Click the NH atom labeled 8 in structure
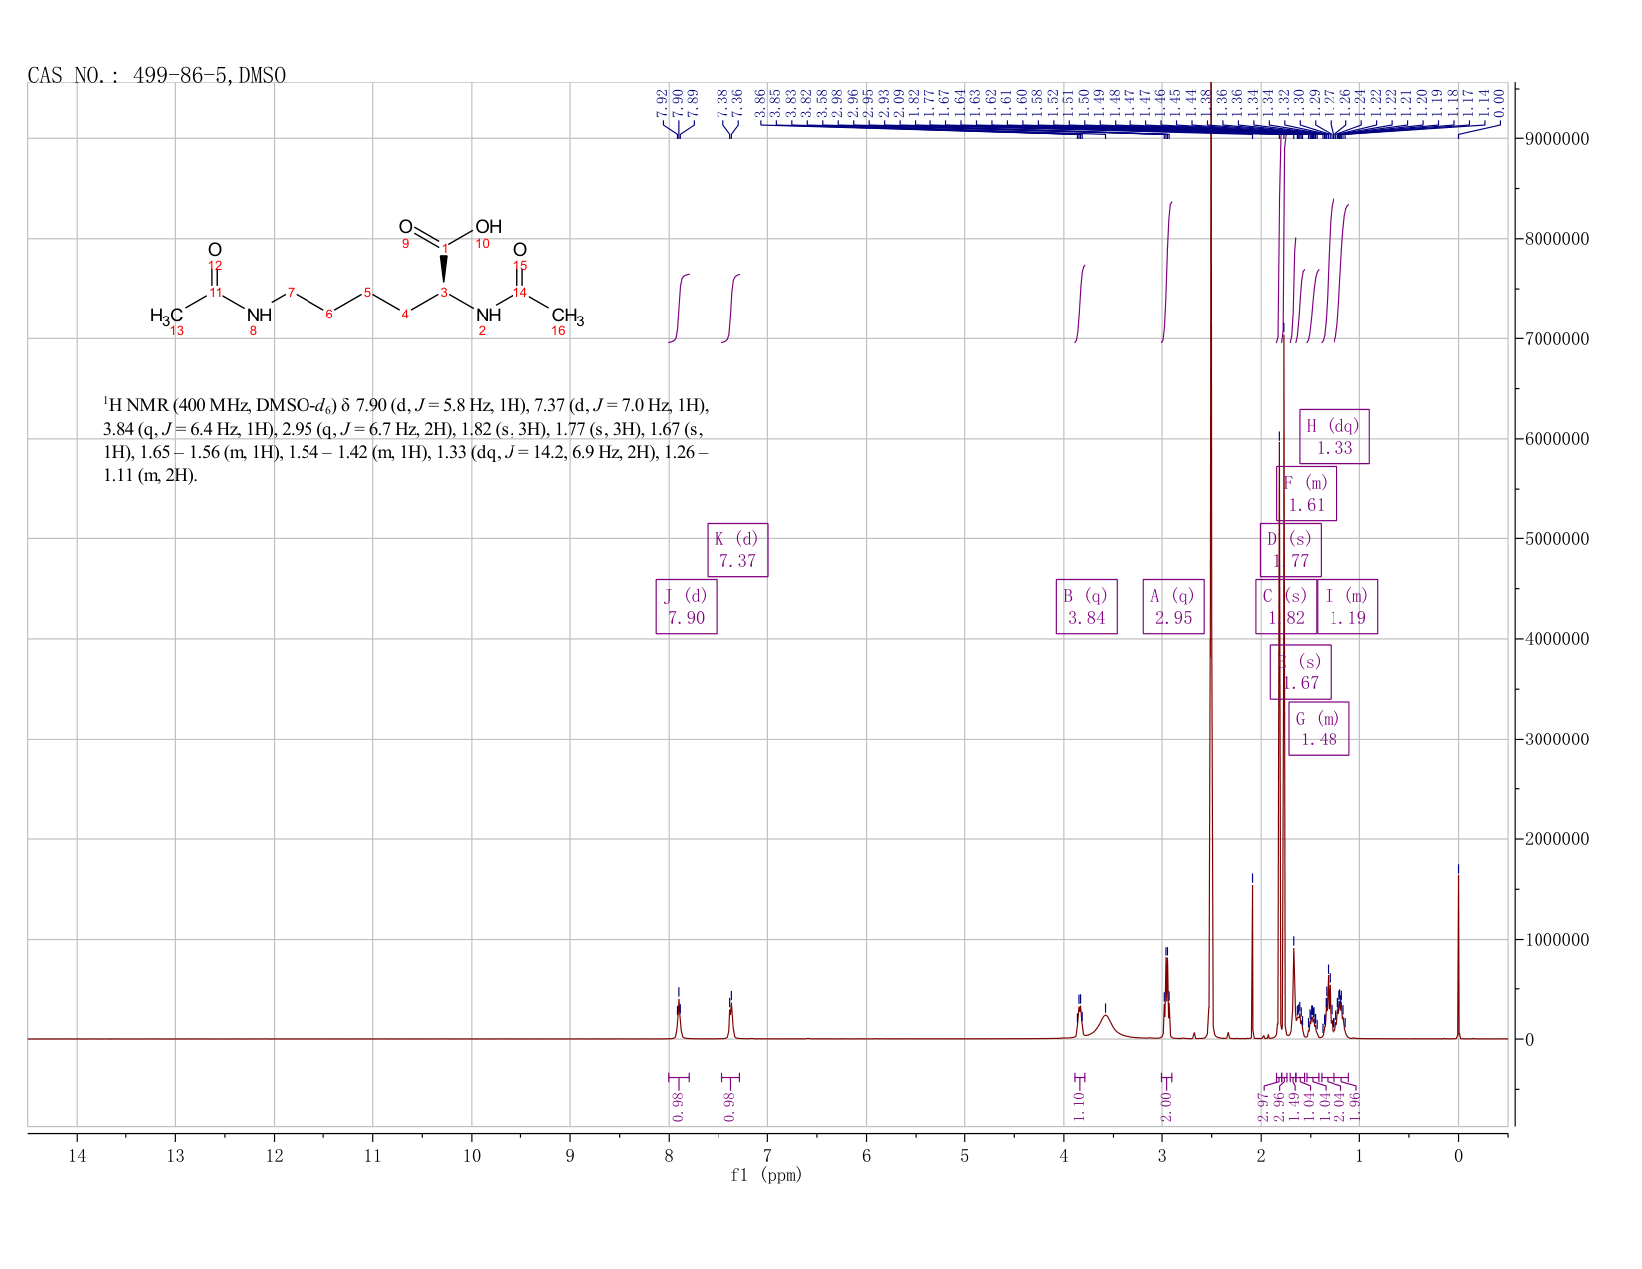Screen dimensions: 1642x1269 pyautogui.click(x=259, y=316)
